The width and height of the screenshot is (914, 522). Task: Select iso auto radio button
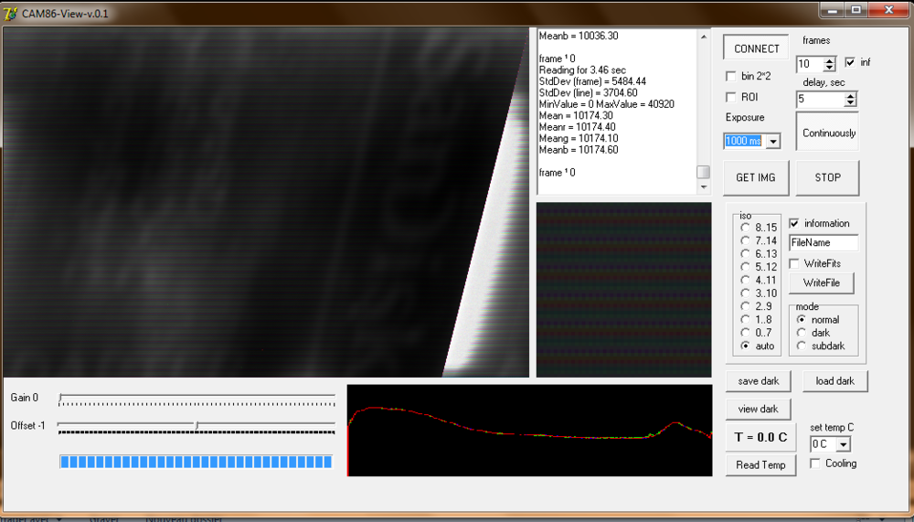[x=745, y=346]
